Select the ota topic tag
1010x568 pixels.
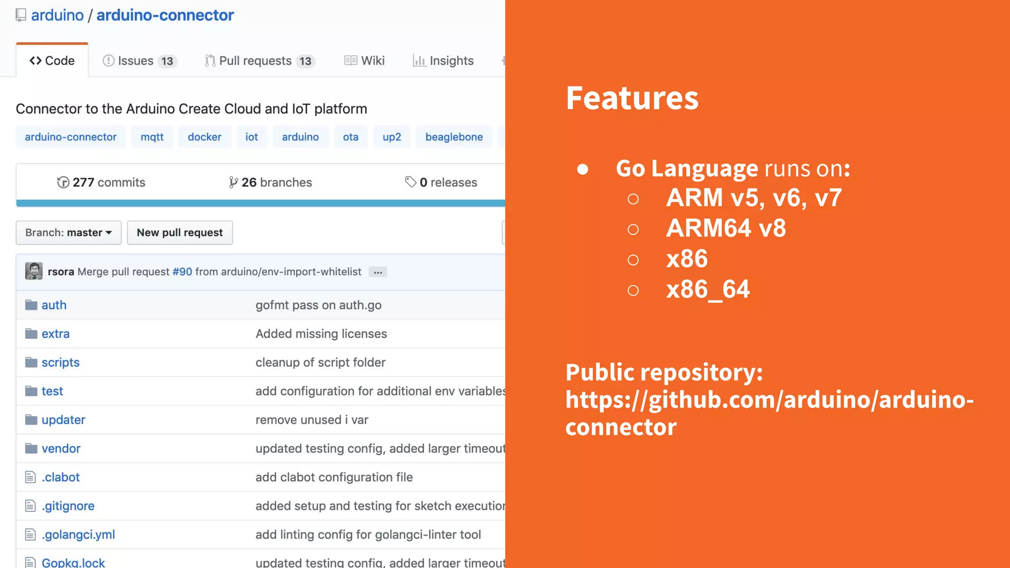[x=351, y=137]
